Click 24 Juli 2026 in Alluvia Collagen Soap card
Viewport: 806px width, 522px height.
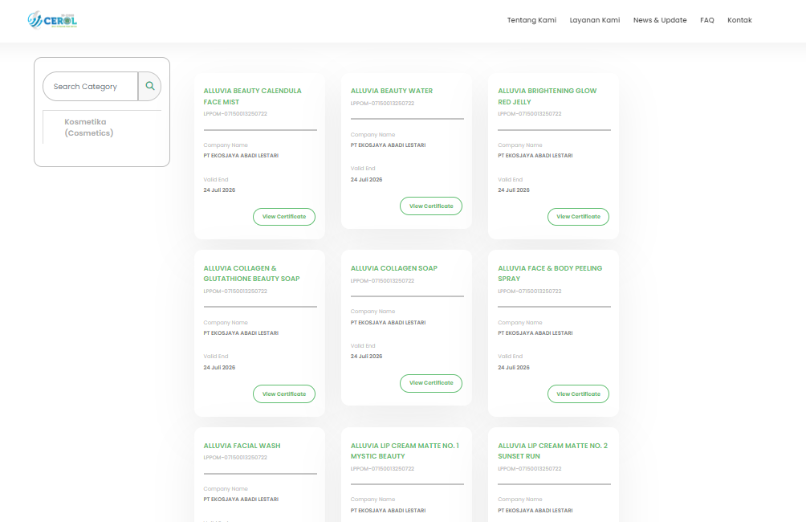tap(367, 356)
